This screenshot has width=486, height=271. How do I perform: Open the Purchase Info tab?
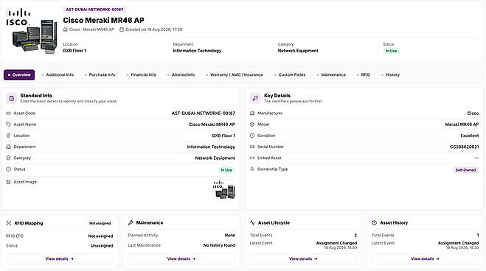click(100, 75)
